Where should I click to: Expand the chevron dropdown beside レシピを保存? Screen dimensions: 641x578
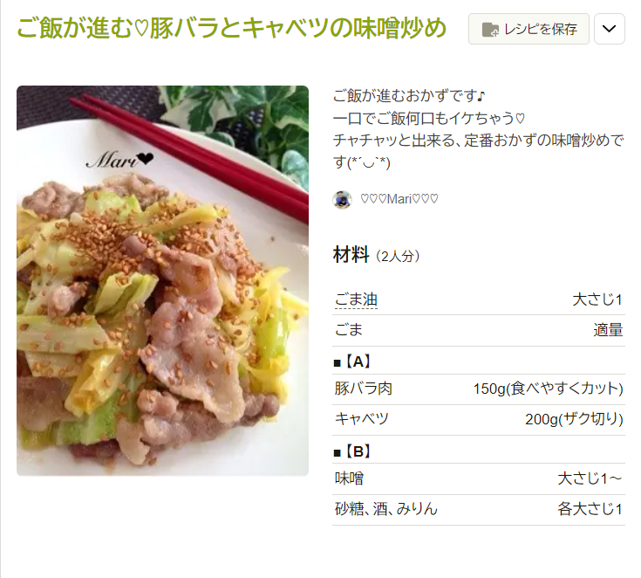[609, 29]
